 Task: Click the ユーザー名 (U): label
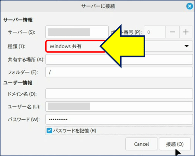(x=24, y=107)
